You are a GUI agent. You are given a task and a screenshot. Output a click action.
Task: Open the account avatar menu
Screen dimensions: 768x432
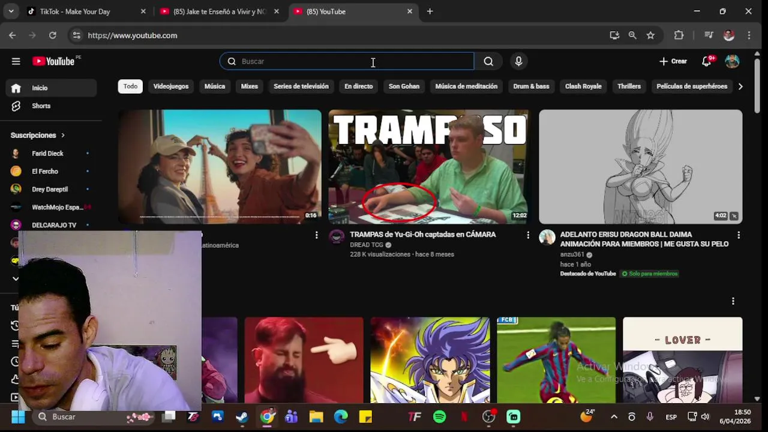(732, 61)
